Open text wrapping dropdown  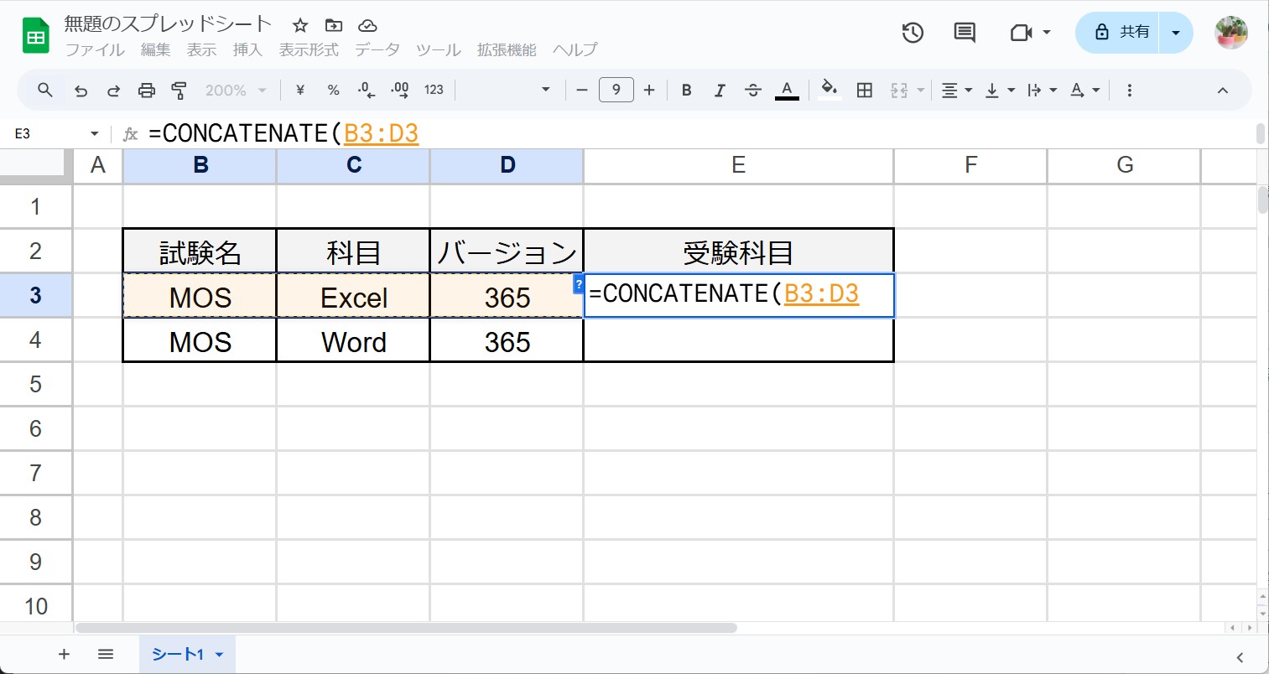1042,90
